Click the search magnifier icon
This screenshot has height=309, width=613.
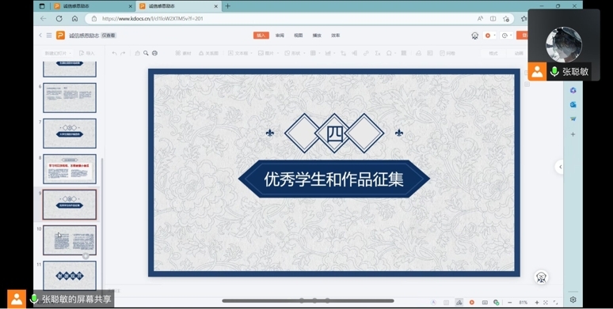click(146, 53)
